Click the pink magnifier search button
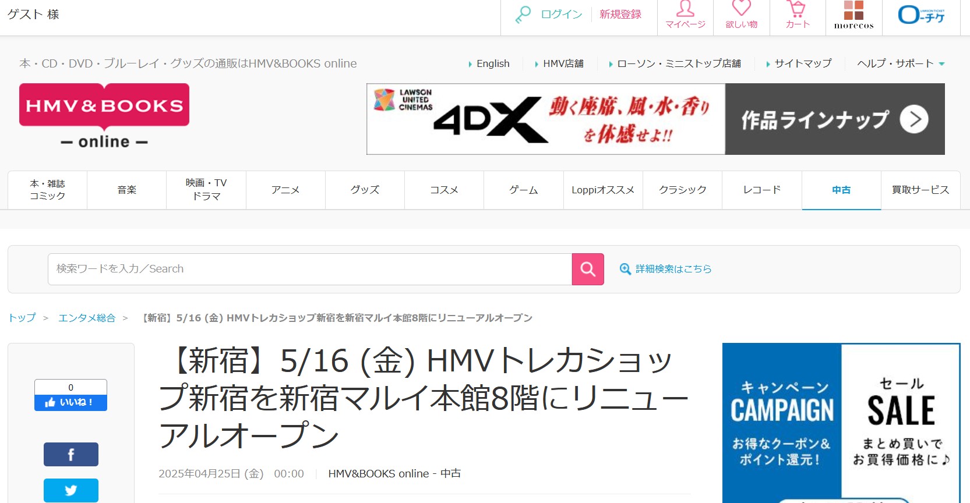The height and width of the screenshot is (503, 970). 588,269
